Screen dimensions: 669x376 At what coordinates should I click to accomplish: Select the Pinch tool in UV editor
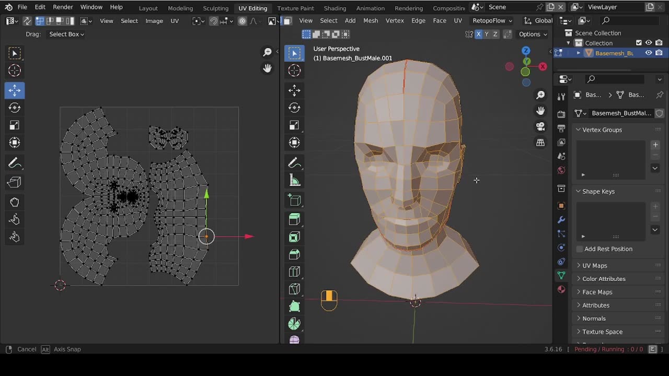click(x=15, y=237)
